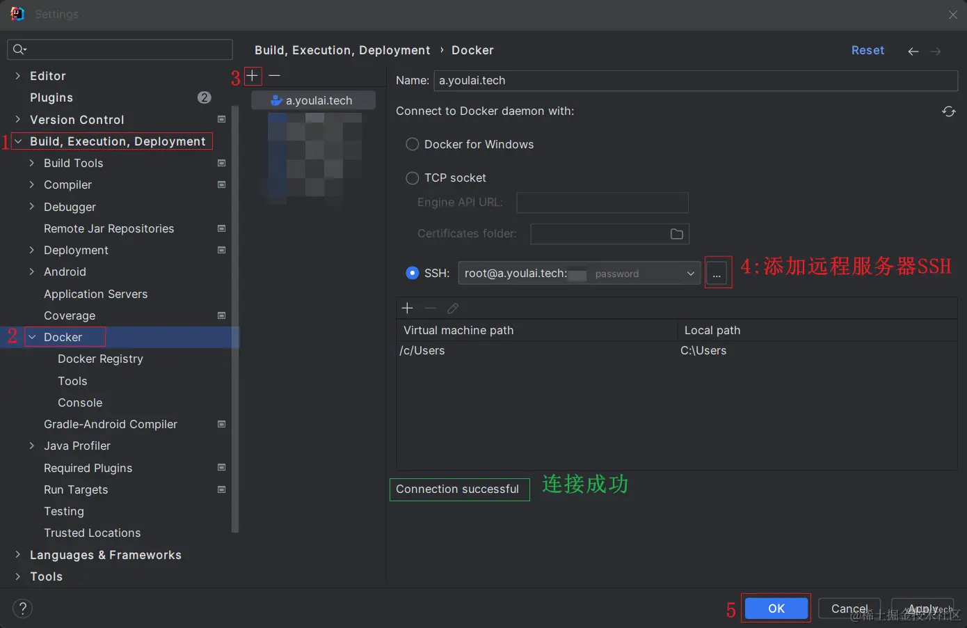Screen dimensions: 967x628
Task: Expand the Deployment subsection
Action: coord(32,250)
